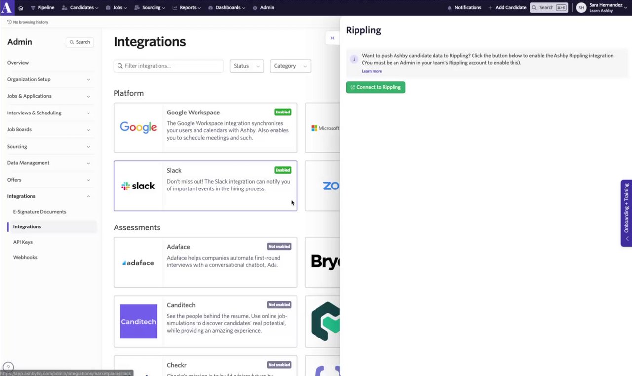This screenshot has height=376, width=632.
Task: Open the Slack integration card
Action: pos(205,186)
